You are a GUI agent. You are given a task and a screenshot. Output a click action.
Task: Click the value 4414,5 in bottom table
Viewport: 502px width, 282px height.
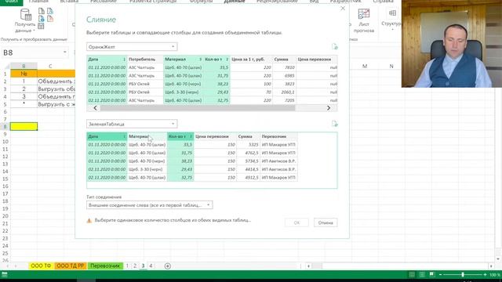tap(252, 169)
